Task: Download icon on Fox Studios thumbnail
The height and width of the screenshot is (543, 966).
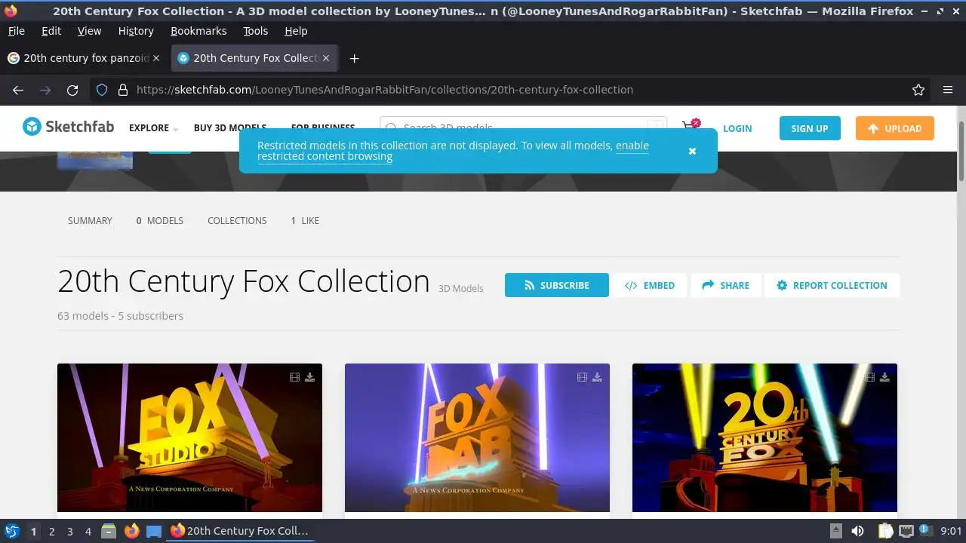Action: 309,377
